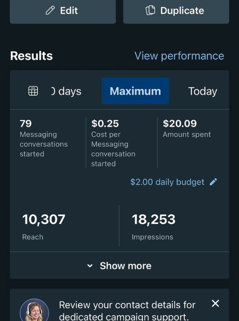The width and height of the screenshot is (239, 321).
Task: Click the pencil icon on Edit button
Action: pos(50,10)
